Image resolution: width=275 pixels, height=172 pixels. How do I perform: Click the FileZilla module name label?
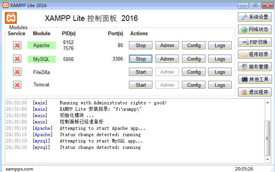(41, 72)
